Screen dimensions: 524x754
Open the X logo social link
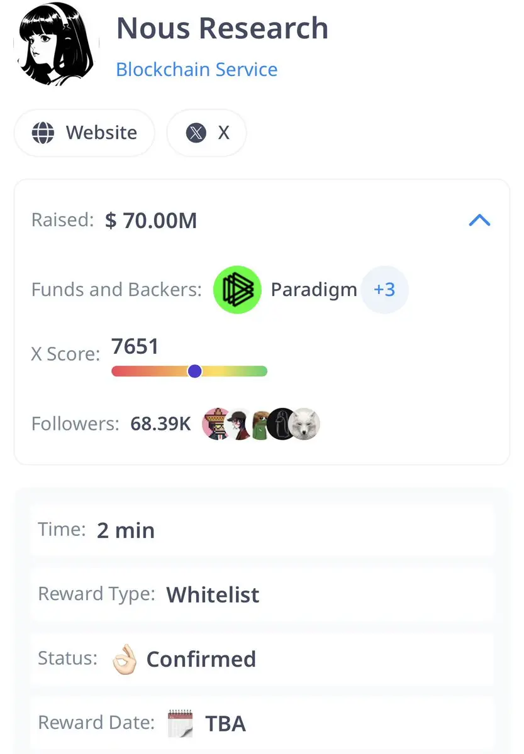coord(196,133)
